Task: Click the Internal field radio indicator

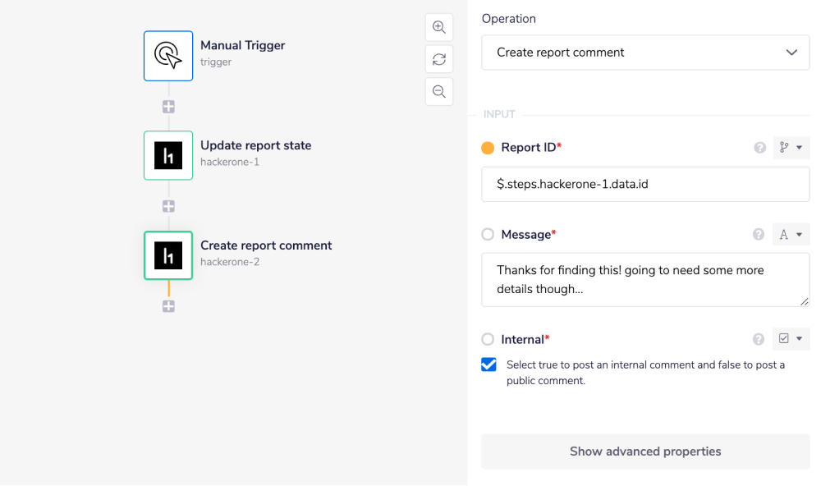Action: (488, 339)
